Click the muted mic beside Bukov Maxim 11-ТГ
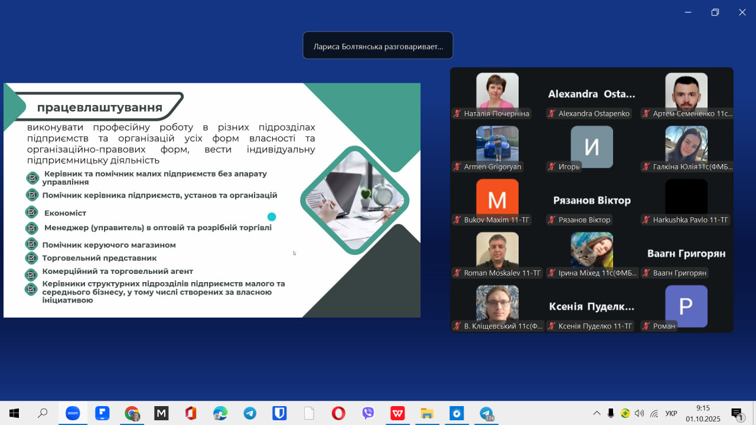 (457, 220)
